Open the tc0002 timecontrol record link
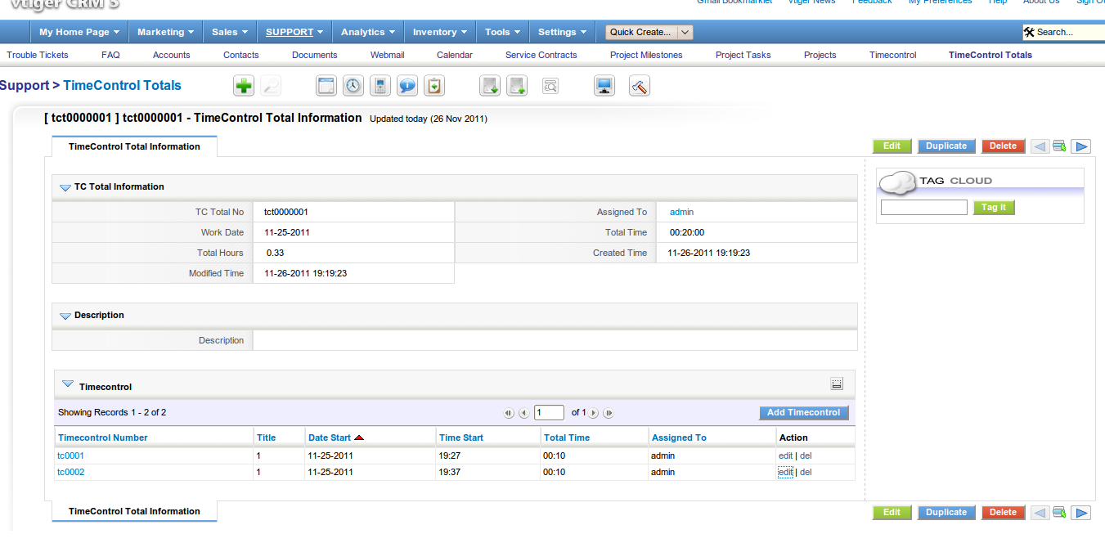 70,472
